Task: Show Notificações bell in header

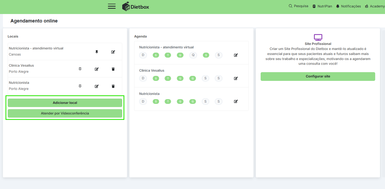Action: click(x=348, y=6)
